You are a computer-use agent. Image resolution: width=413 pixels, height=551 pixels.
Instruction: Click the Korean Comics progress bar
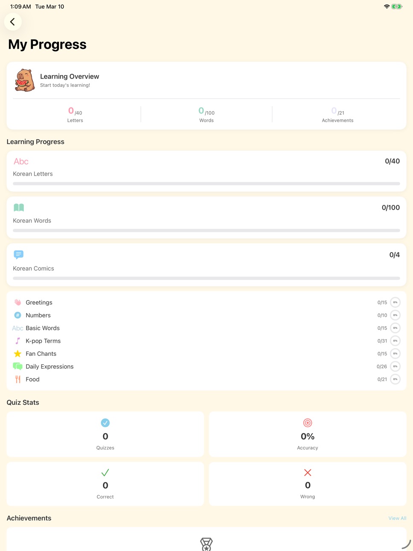[x=206, y=278]
